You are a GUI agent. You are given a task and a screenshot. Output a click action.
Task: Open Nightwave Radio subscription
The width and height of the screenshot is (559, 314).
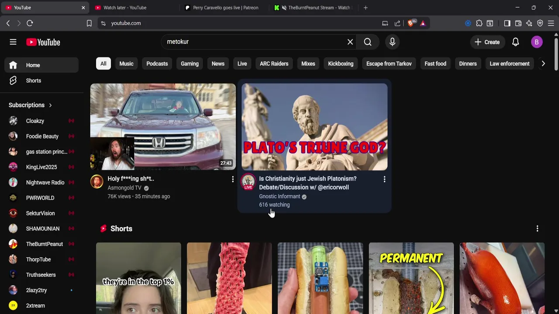click(42, 182)
